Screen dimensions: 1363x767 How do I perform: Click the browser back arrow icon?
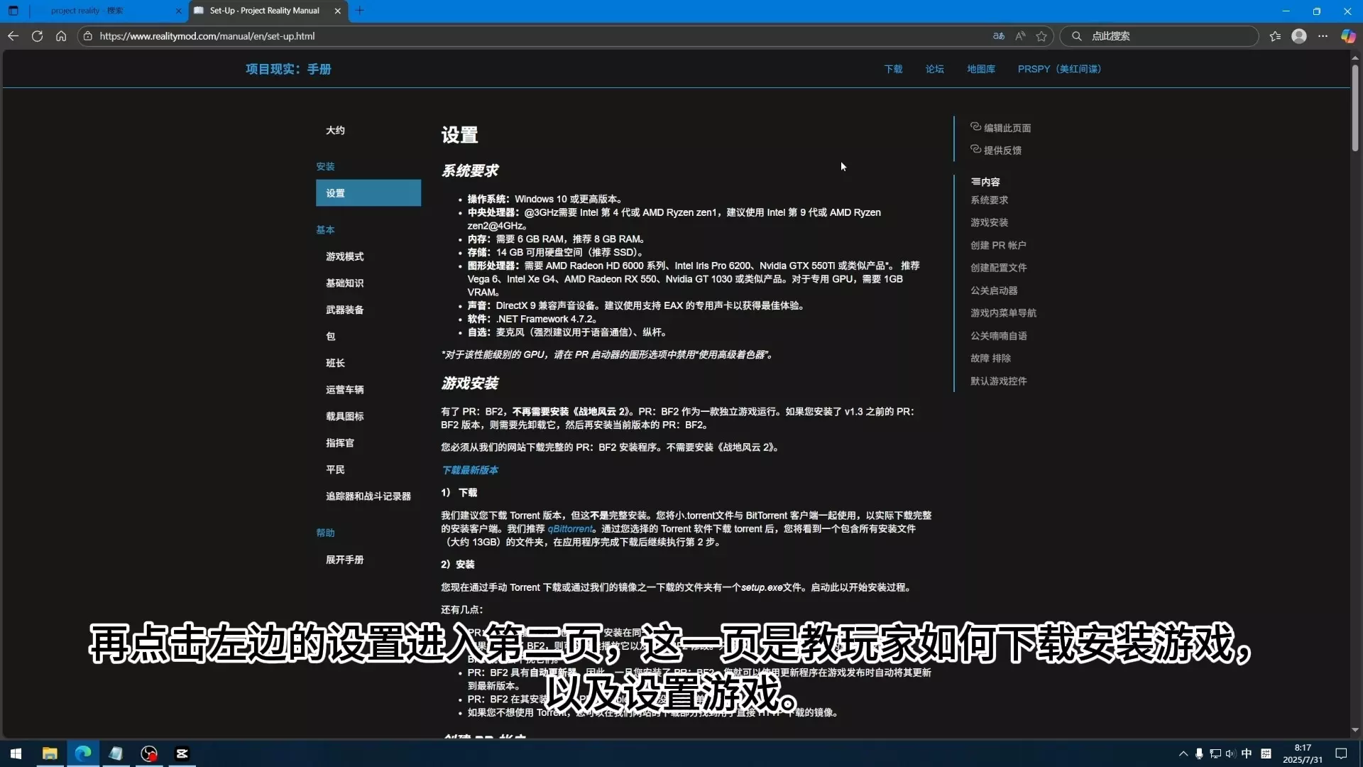13,36
